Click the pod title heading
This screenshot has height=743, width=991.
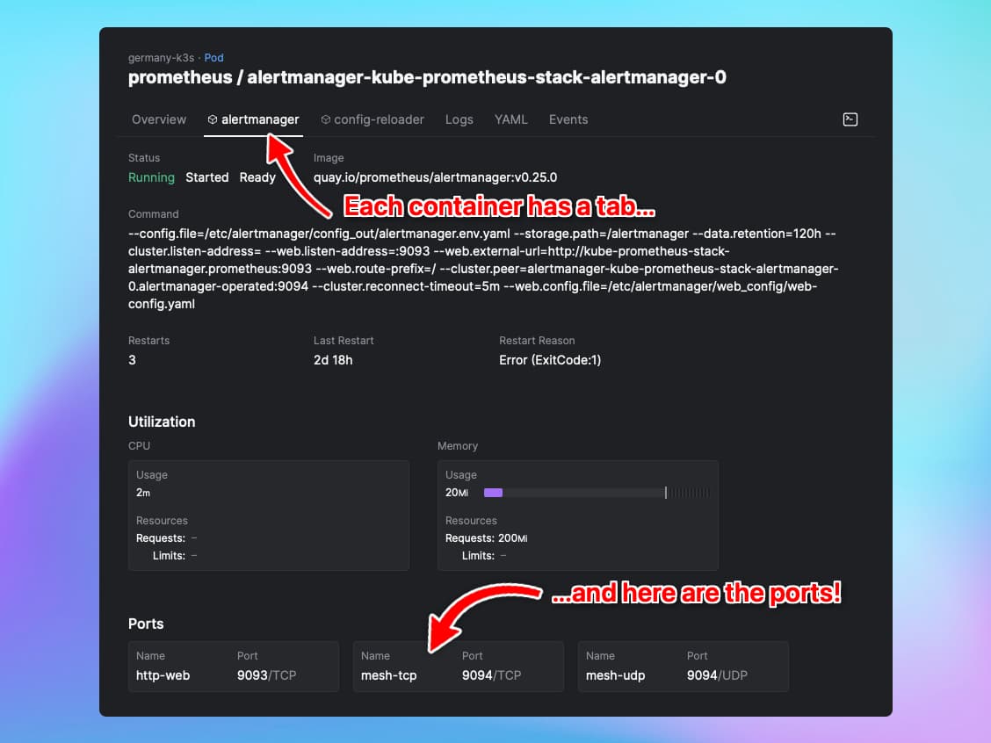pos(427,77)
